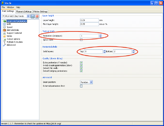Maximize the Slic3r window

(156, 3)
